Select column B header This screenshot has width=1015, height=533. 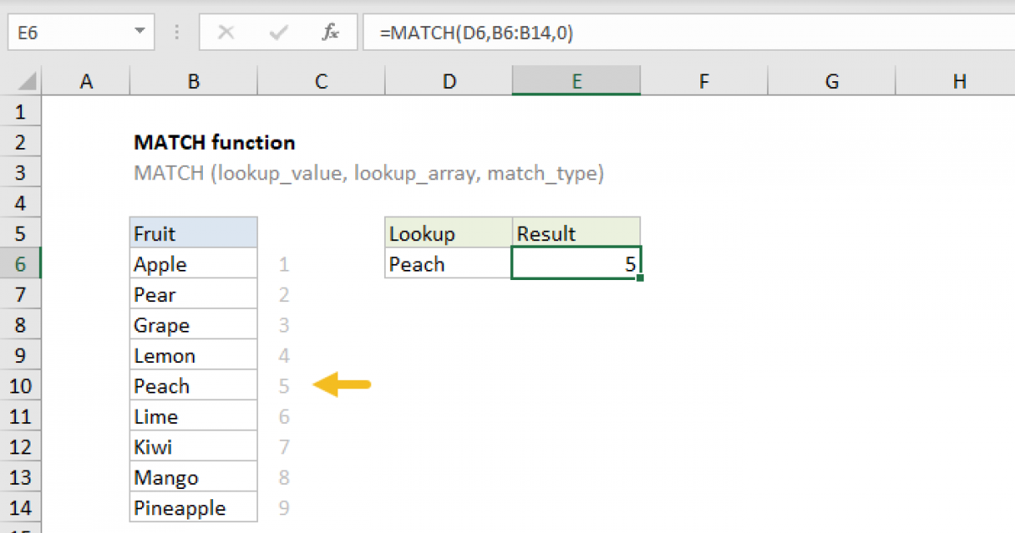point(194,81)
